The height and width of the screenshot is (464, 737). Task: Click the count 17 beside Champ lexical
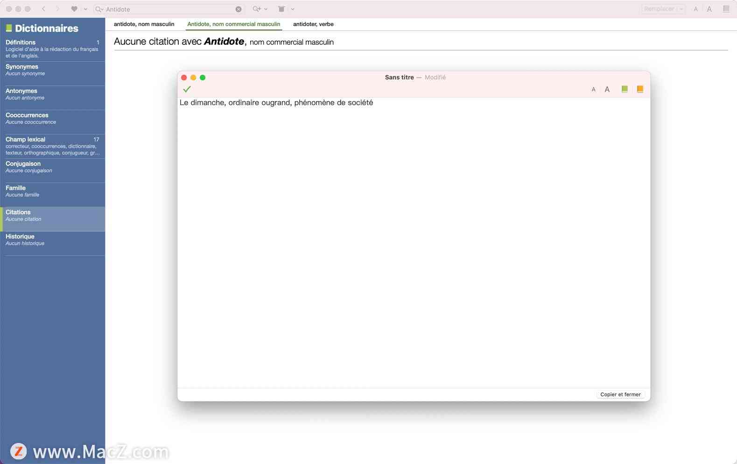tap(96, 140)
